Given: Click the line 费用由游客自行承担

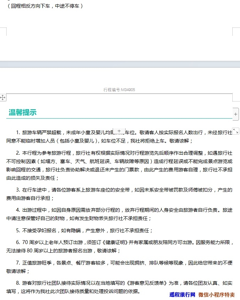Looking at the screenshot, I should click(30, 198).
